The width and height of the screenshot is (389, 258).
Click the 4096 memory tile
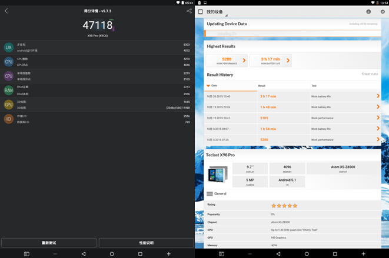287,169
